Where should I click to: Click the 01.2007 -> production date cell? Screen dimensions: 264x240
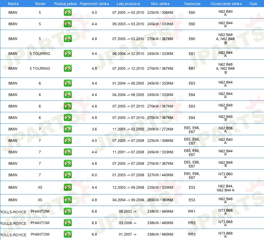[x=128, y=234]
